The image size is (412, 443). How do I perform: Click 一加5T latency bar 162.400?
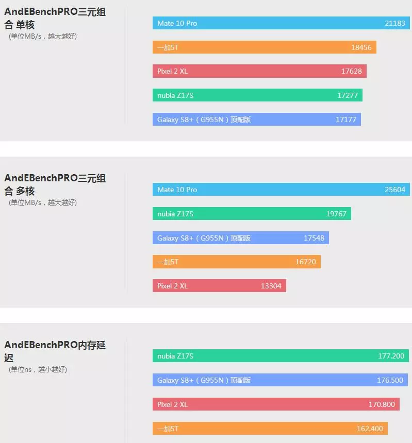(x=270, y=428)
